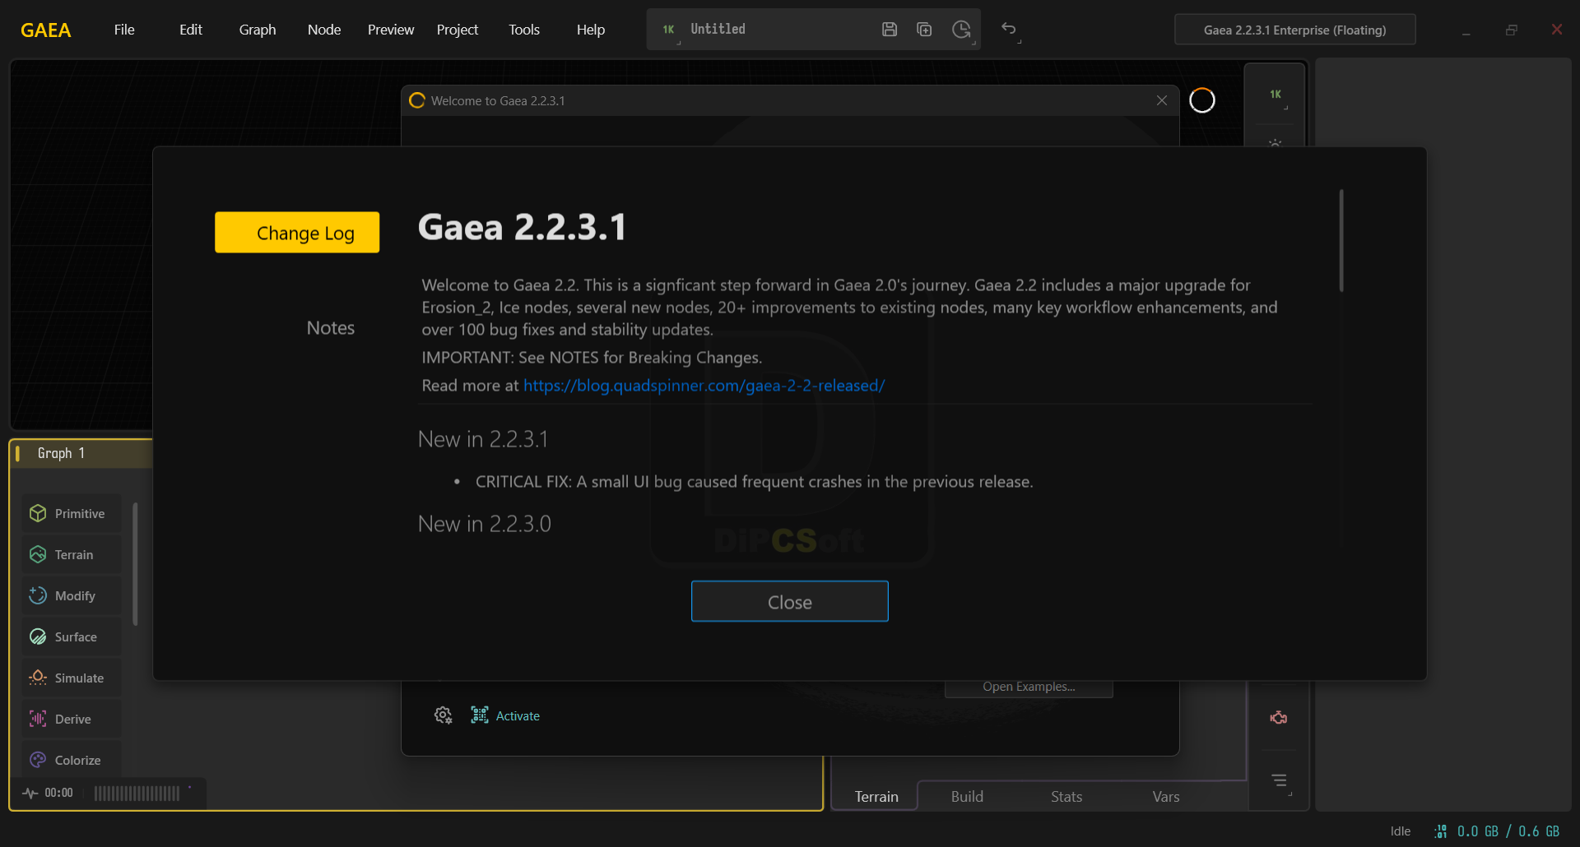The width and height of the screenshot is (1580, 847).
Task: Open the Help menu
Action: tap(591, 30)
